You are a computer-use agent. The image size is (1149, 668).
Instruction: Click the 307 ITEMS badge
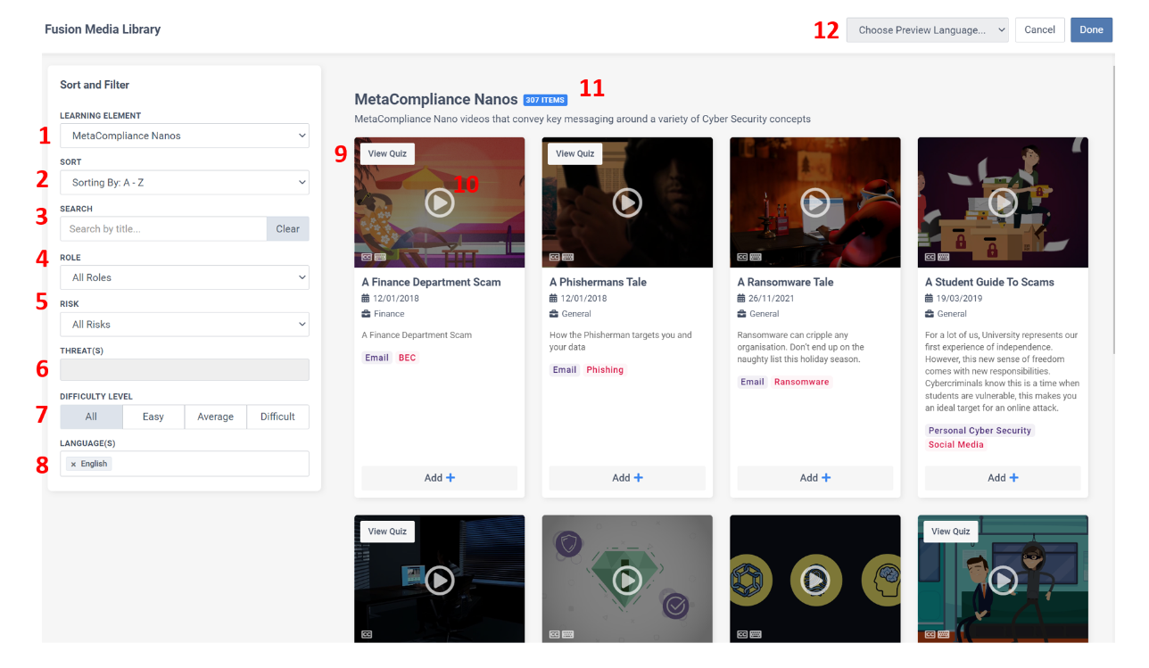(x=545, y=100)
